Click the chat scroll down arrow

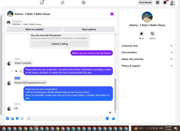[115, 113]
